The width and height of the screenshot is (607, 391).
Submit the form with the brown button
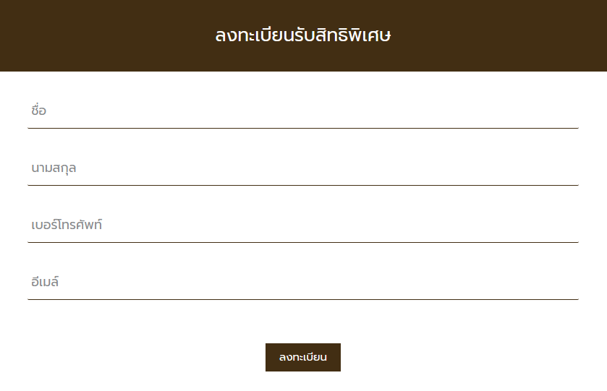click(302, 357)
